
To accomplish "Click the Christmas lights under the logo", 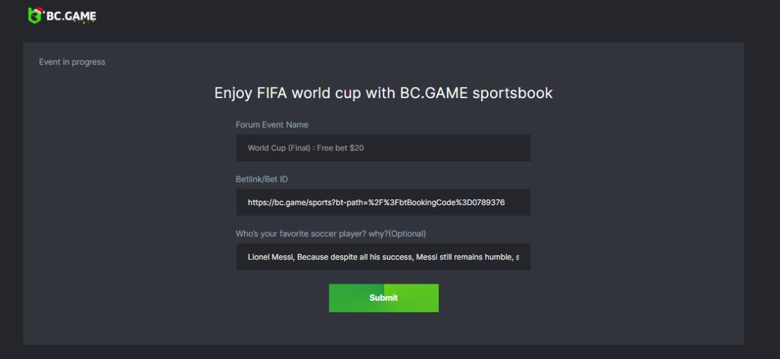I will pyautogui.click(x=83, y=23).
